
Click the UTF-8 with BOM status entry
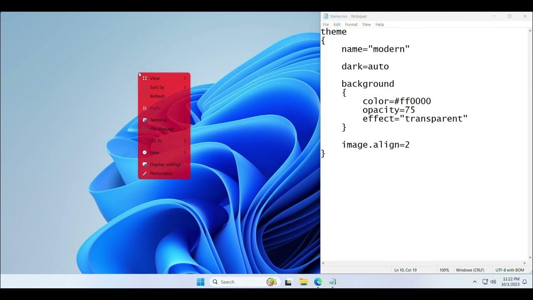[510, 270]
